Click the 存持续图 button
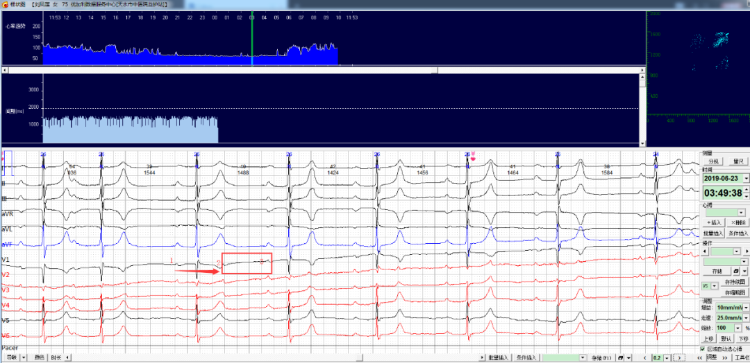 click(735, 281)
